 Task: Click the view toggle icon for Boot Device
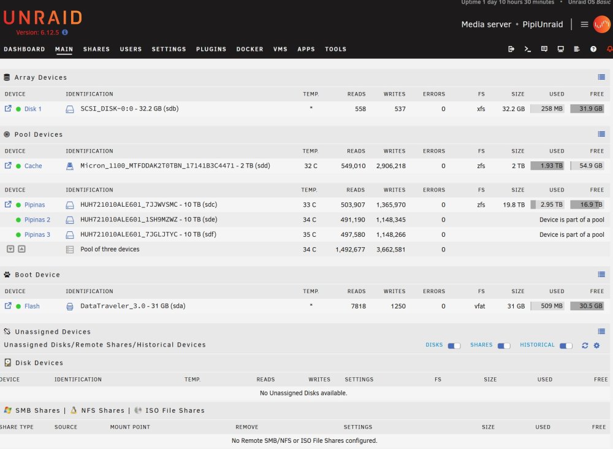[x=601, y=275]
